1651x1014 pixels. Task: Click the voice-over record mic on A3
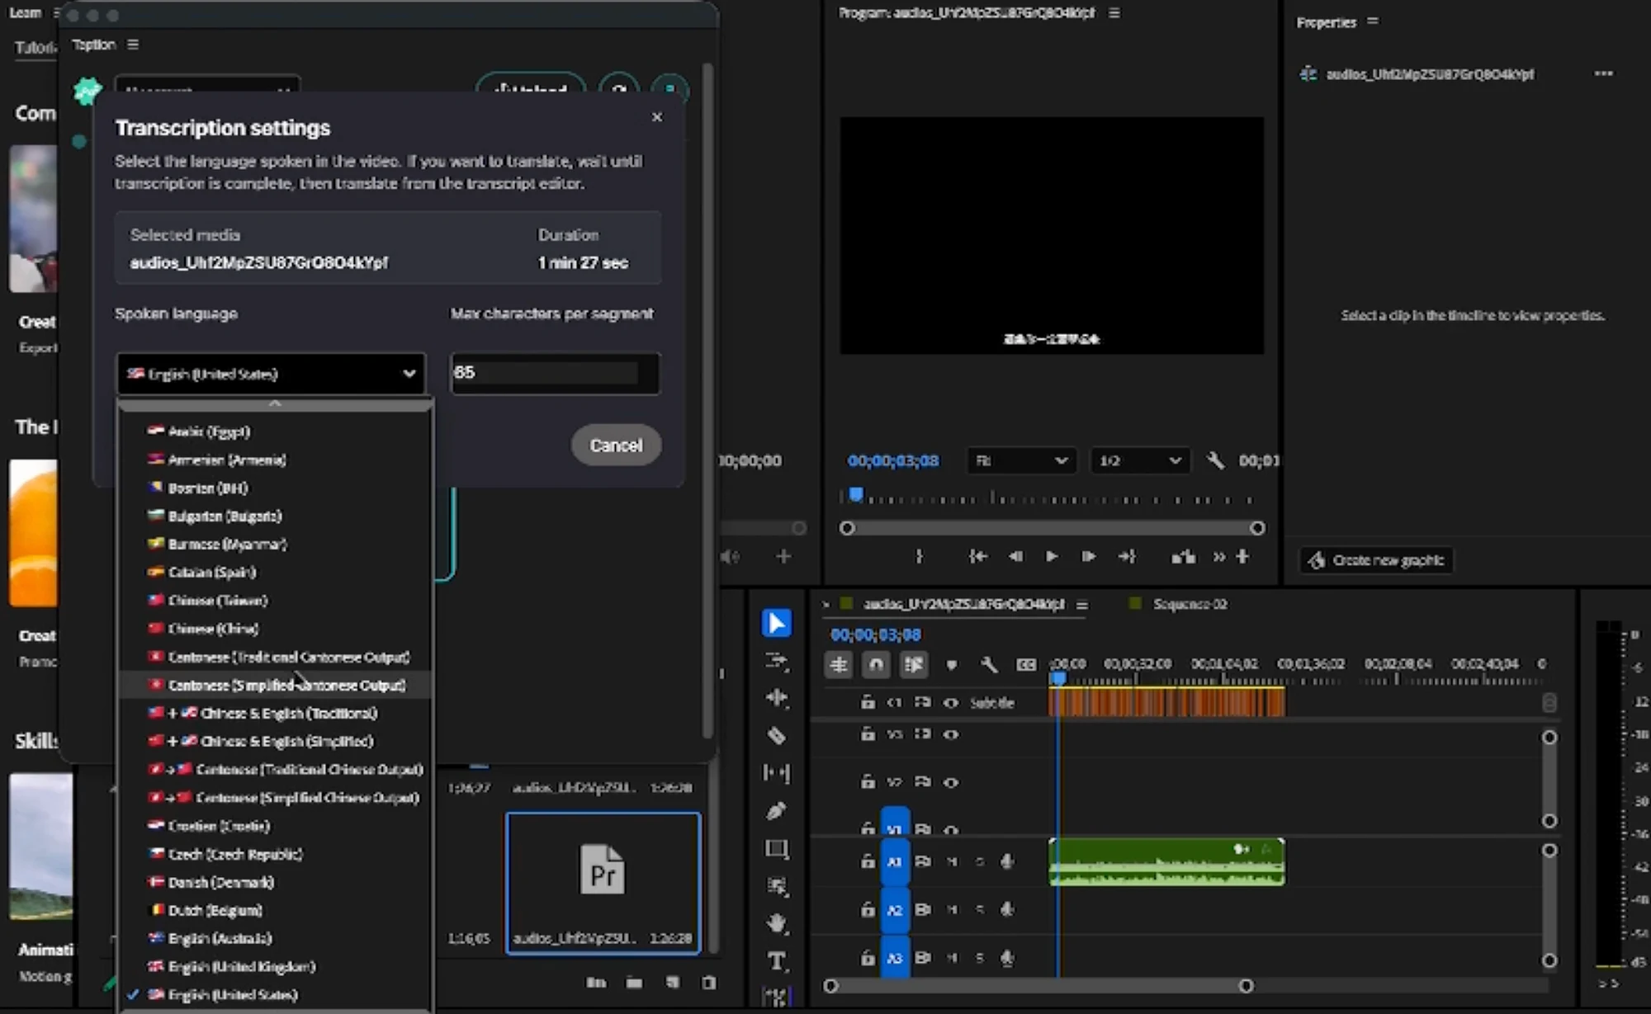pos(1007,958)
